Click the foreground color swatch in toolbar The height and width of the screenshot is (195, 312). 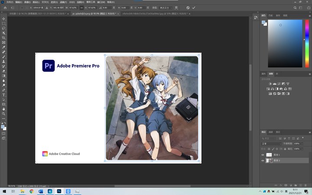tap(3, 127)
